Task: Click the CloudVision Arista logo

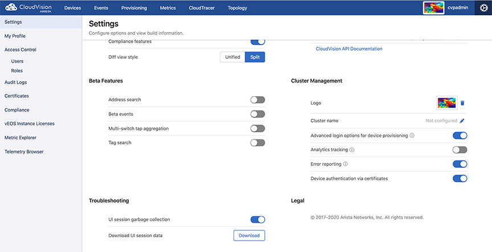Action: [x=28, y=8]
